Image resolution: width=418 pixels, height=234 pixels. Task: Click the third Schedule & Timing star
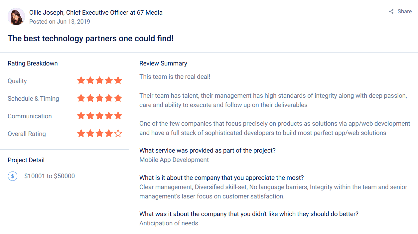coord(99,98)
